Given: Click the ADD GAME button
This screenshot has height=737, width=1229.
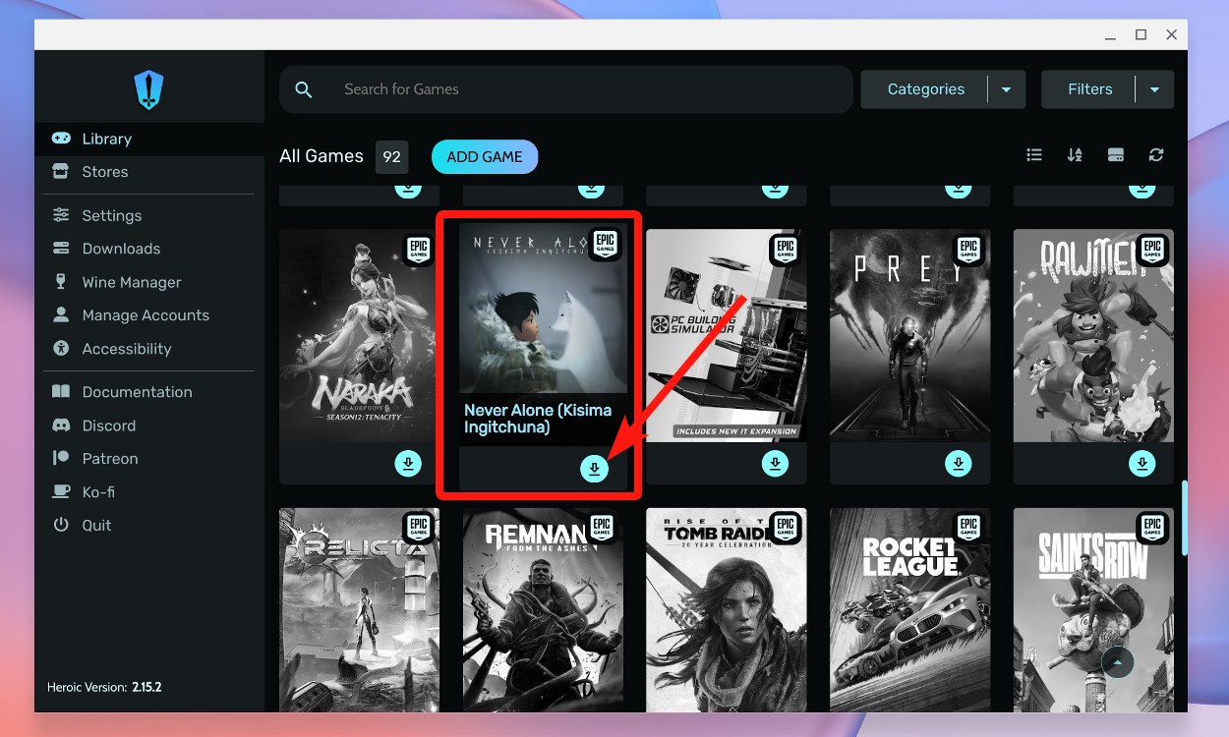Looking at the screenshot, I should 484,156.
